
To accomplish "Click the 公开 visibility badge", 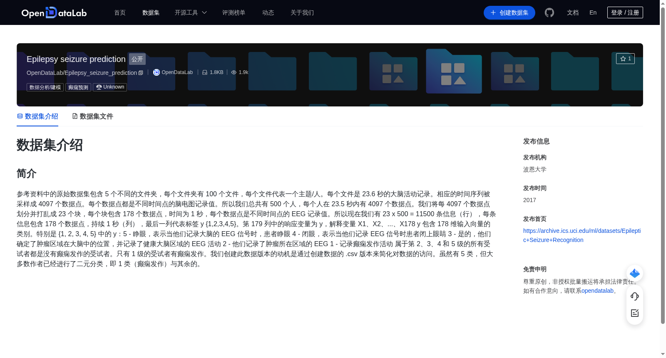I will 137,59.
